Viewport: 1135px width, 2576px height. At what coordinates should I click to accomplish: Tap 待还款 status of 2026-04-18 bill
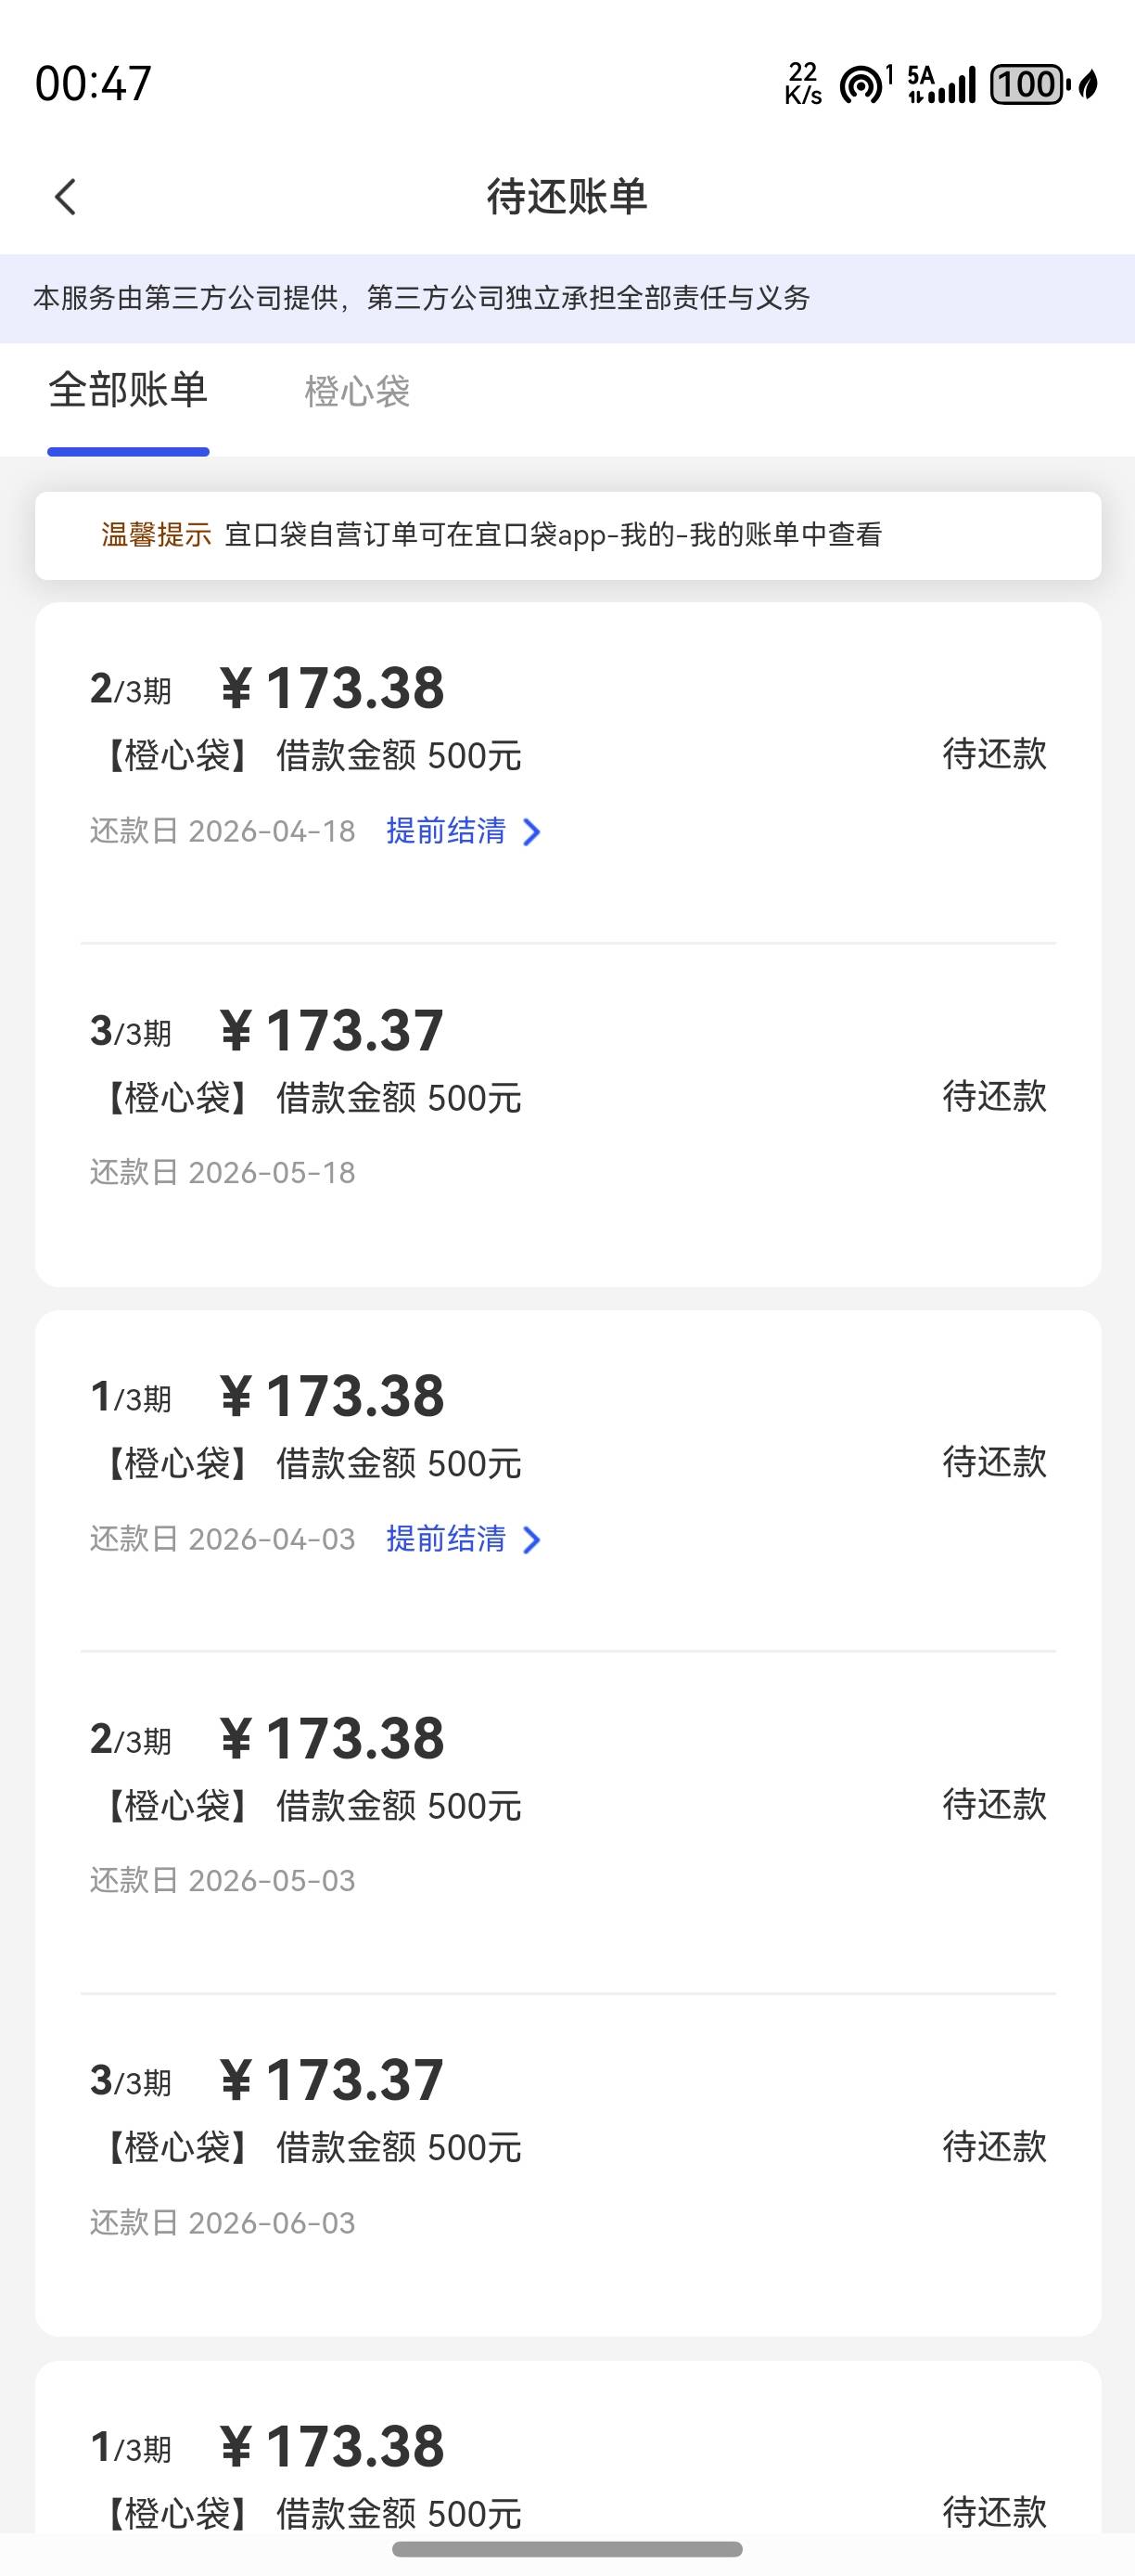(993, 754)
